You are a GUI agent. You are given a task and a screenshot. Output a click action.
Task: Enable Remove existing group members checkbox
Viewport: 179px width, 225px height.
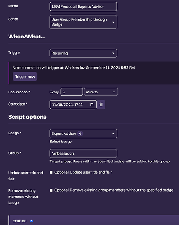[51, 190]
